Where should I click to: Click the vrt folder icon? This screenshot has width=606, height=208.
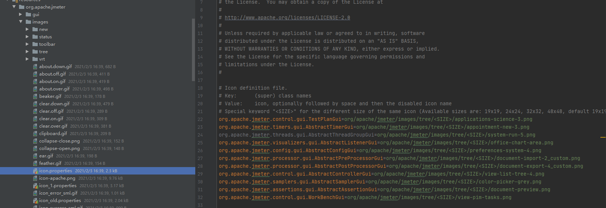coord(35,59)
